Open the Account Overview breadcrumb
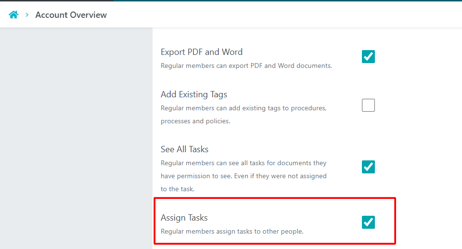Screen dimensions: 462x249 (x=71, y=15)
